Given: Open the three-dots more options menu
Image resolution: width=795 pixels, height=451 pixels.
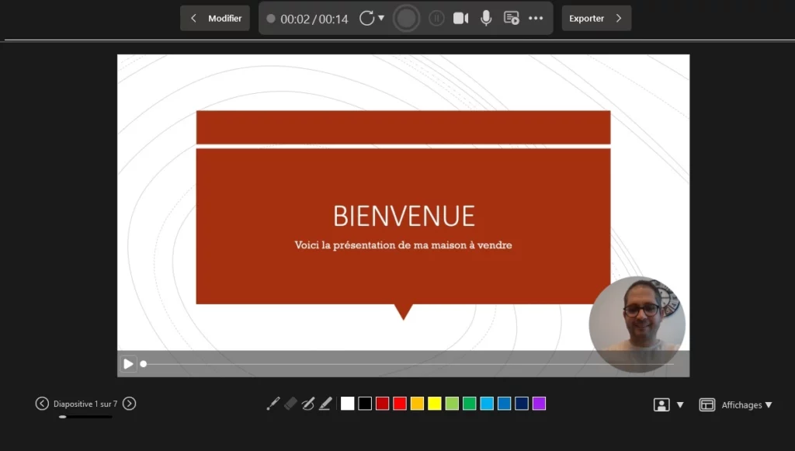Looking at the screenshot, I should (536, 19).
